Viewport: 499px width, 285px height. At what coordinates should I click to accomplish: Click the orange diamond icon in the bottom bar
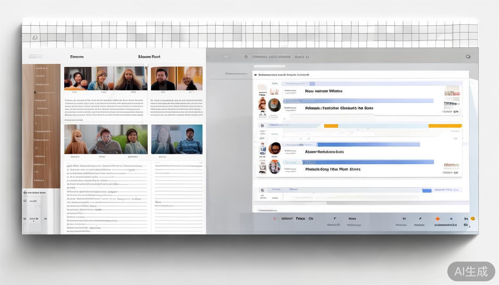click(x=437, y=219)
